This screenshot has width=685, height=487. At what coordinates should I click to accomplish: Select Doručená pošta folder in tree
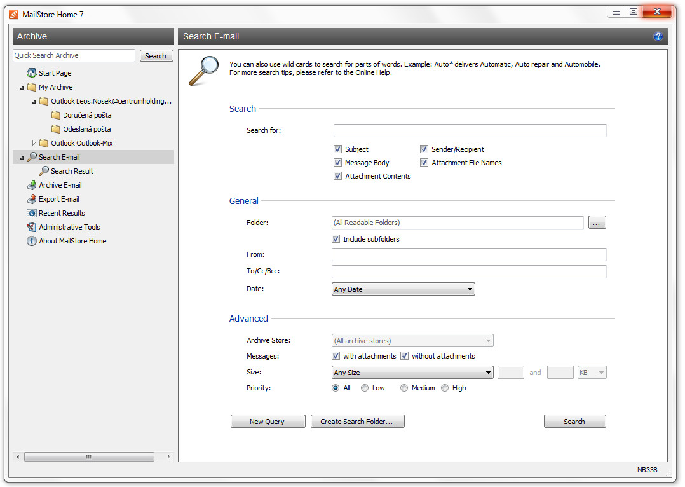[87, 115]
